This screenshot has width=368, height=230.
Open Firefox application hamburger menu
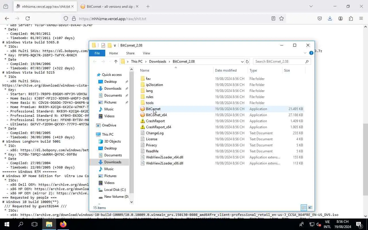point(361,18)
